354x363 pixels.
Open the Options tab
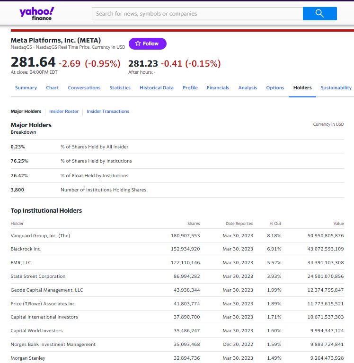(275, 88)
